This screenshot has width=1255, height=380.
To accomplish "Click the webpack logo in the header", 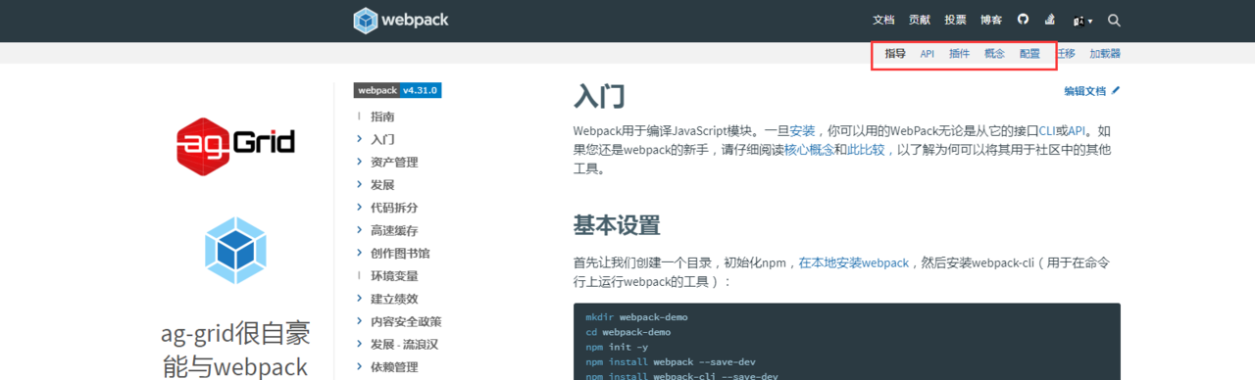I will pos(401,20).
